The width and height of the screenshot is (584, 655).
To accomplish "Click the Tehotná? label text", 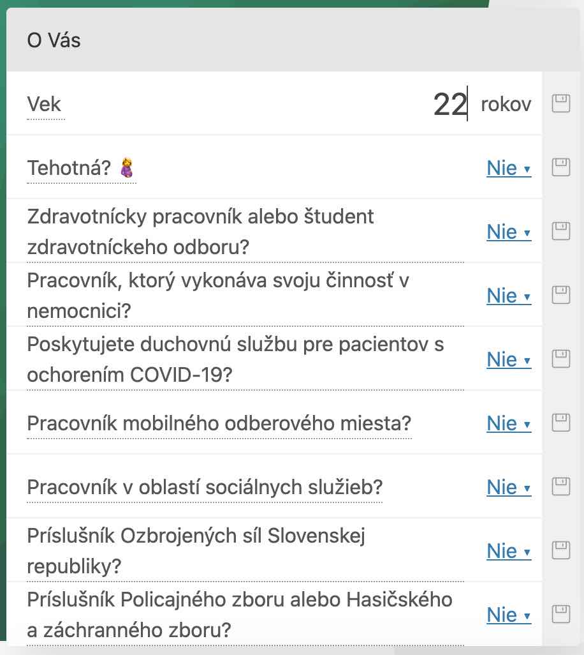I will tap(71, 169).
